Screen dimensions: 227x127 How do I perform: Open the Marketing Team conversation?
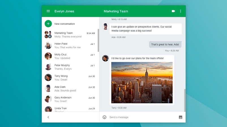point(70,35)
